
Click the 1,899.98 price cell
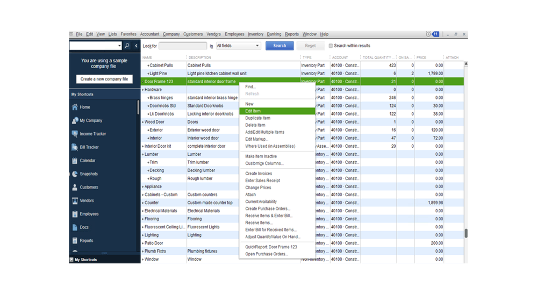click(x=429, y=203)
